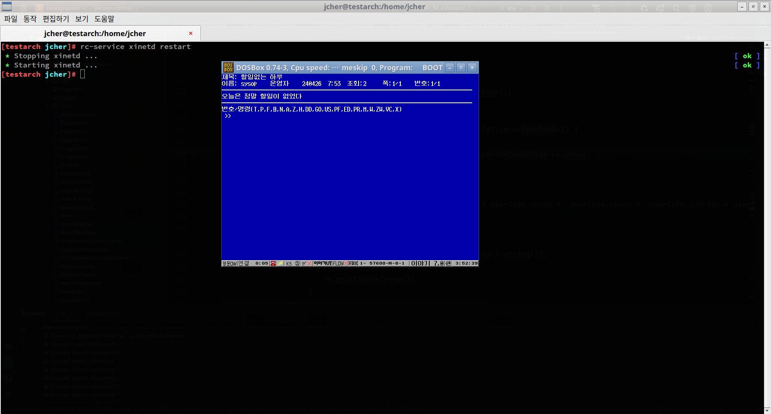Select the jcher@testarch:/home/jcher terminal tab
The image size is (771, 414).
pos(95,33)
